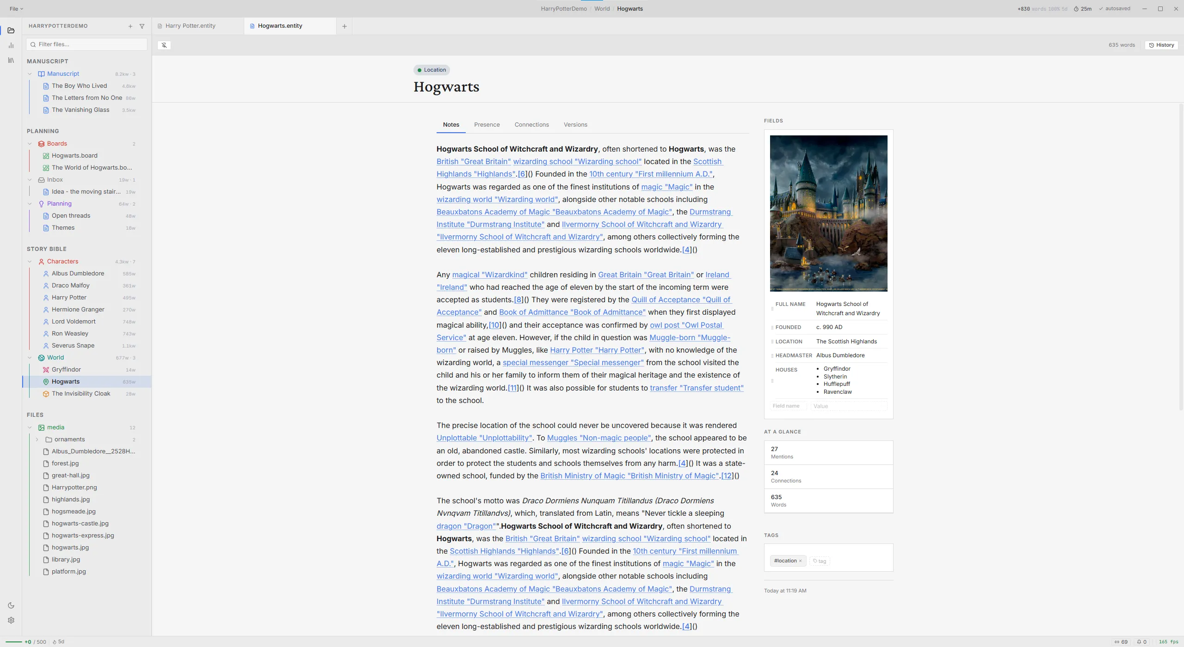This screenshot has width=1184, height=647.
Task: Open the files explorer sidebar icon
Action: [x=11, y=31]
